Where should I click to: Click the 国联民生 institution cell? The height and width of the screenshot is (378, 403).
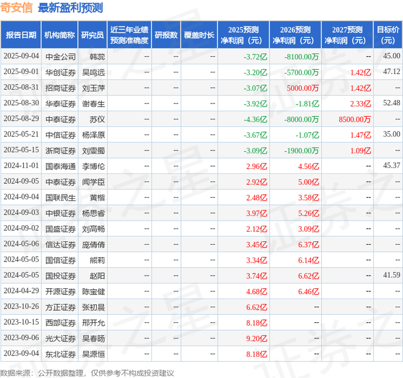60,198
